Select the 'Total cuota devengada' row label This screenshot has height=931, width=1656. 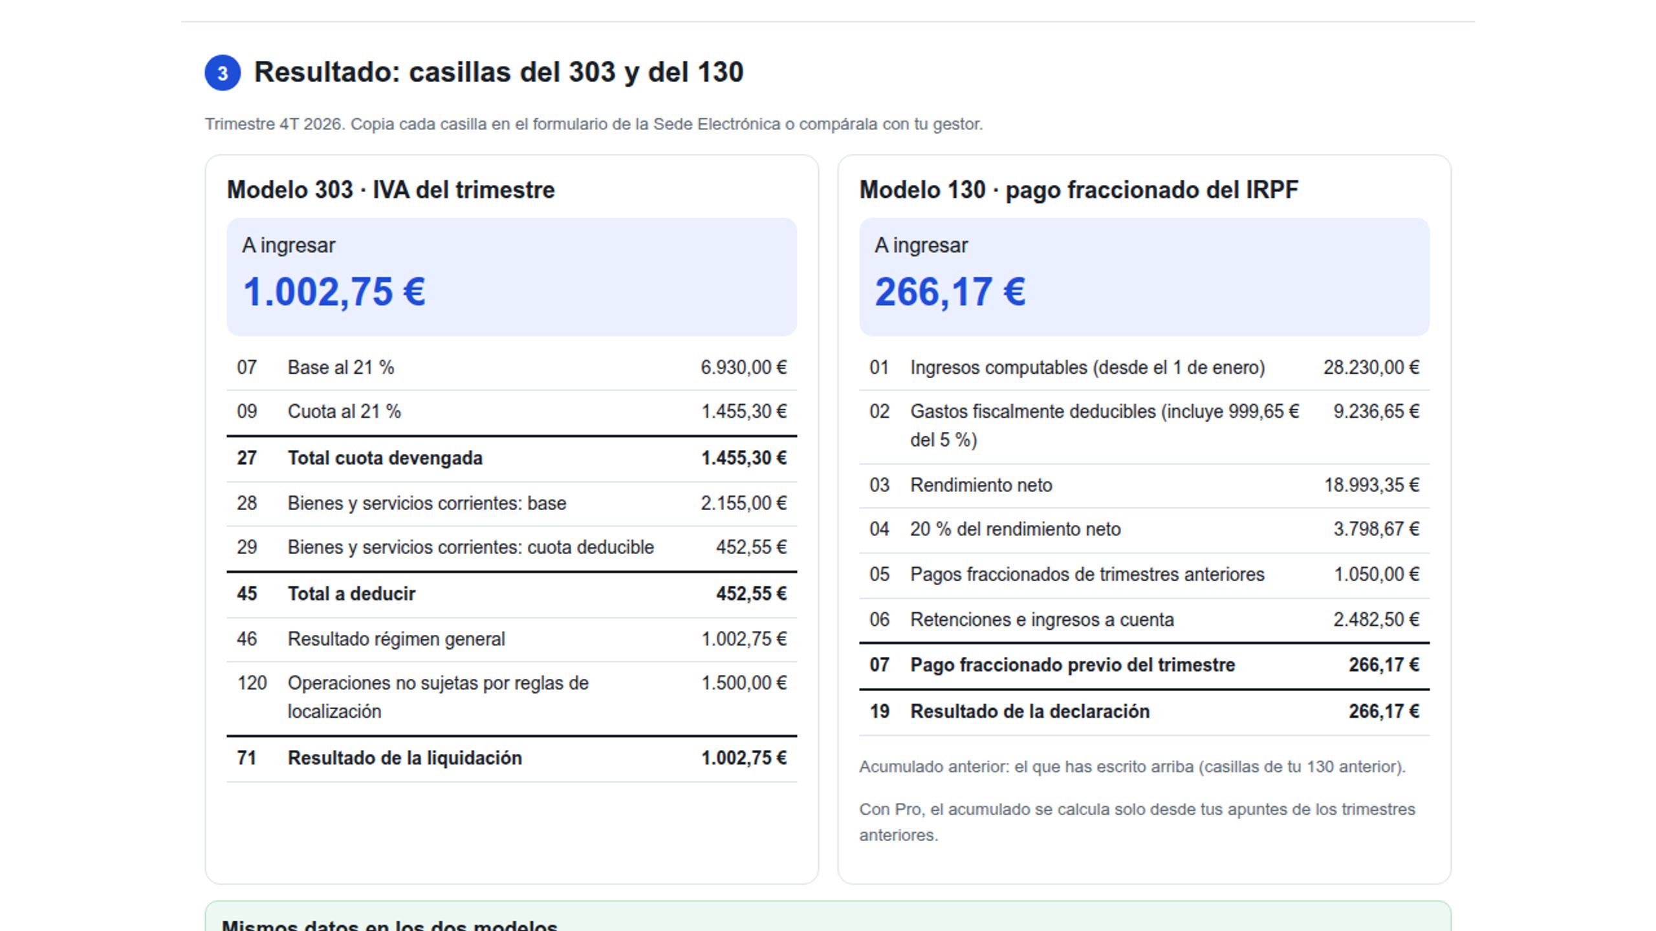[x=385, y=458]
